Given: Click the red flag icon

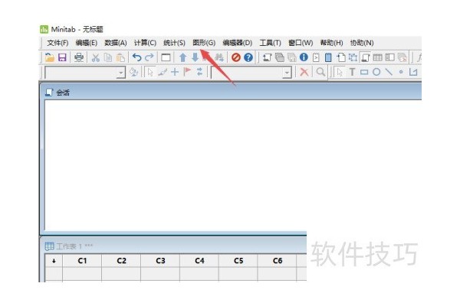Looking at the screenshot, I should (187, 72).
